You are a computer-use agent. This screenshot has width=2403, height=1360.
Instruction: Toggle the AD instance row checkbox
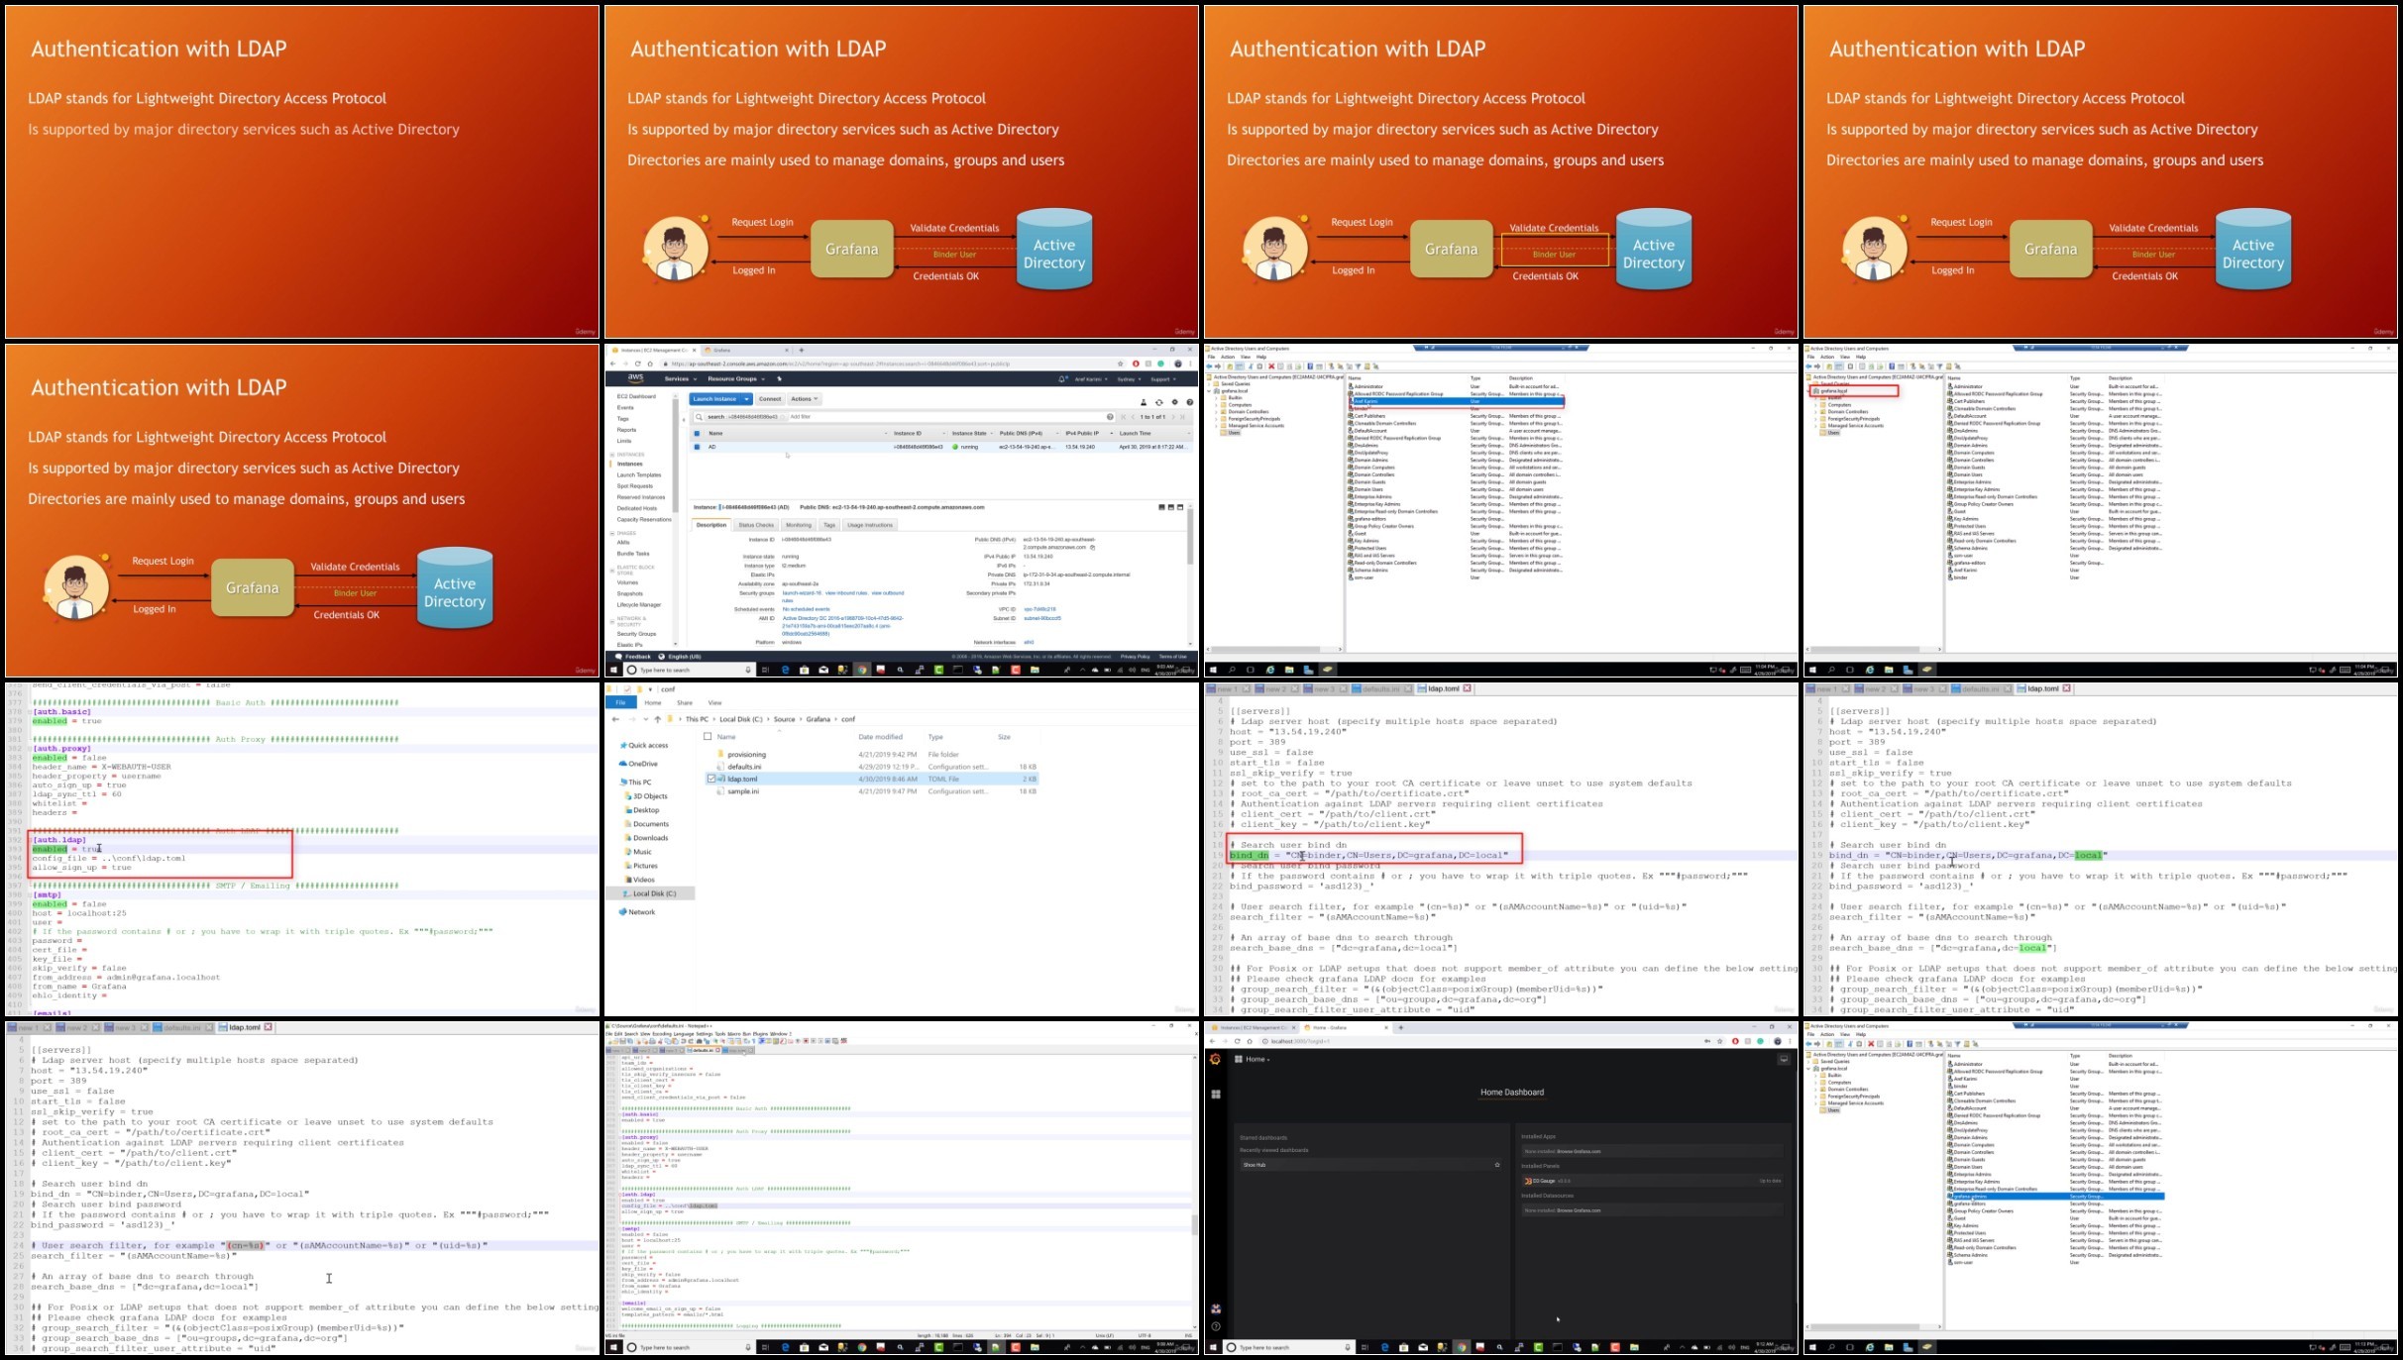pyautogui.click(x=697, y=447)
